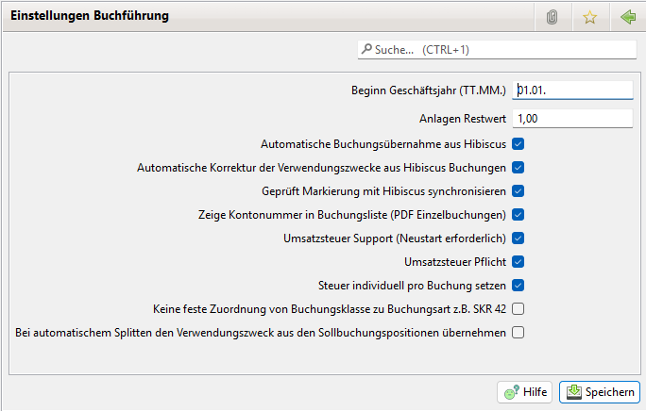This screenshot has height=411, width=646.
Task: Click the paperclip attachments icon
Action: point(553,17)
